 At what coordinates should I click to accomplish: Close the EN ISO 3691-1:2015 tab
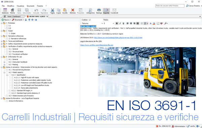click(x=47, y=17)
